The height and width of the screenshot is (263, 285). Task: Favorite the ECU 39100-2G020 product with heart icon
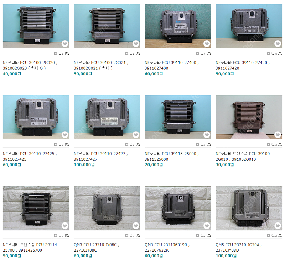65,43
